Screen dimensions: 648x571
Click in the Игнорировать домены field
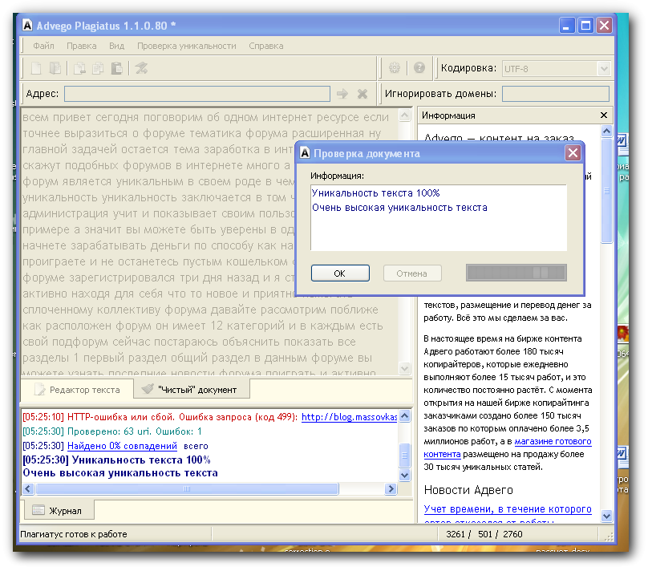pos(555,94)
